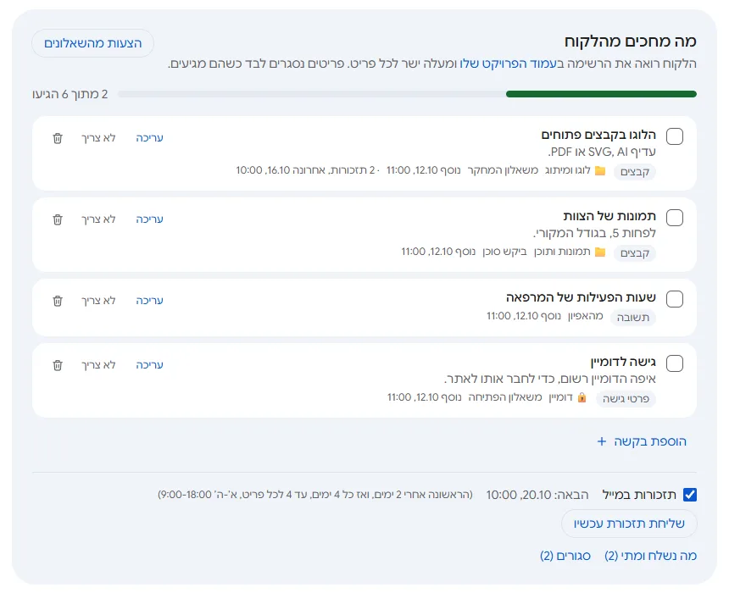The width and height of the screenshot is (729, 593).
Task: Click 'הוספת בקשה' to add a request
Action: (642, 441)
